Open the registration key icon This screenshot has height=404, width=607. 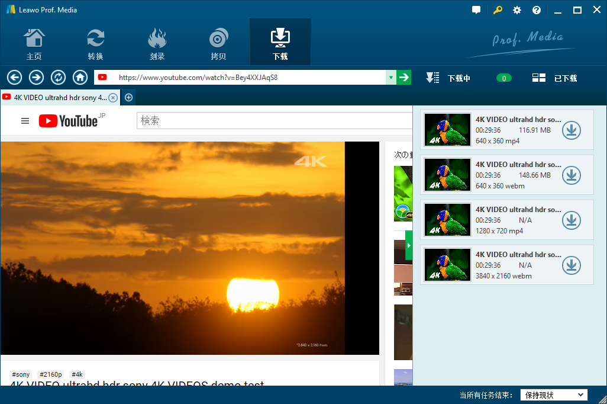coord(498,10)
